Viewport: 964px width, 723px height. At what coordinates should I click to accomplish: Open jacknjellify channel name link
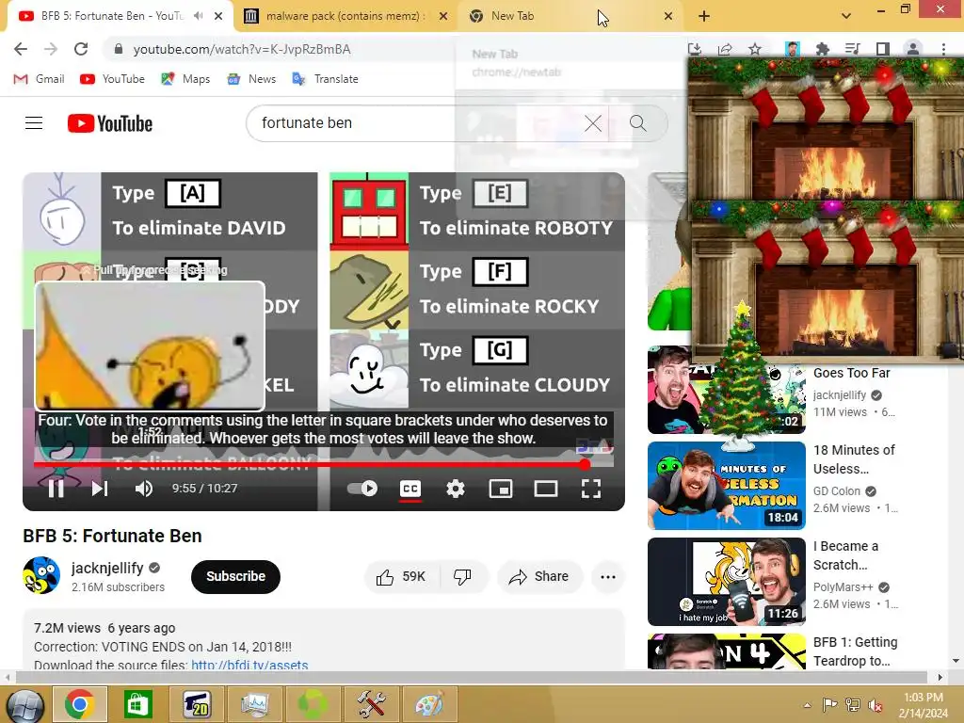pyautogui.click(x=107, y=568)
